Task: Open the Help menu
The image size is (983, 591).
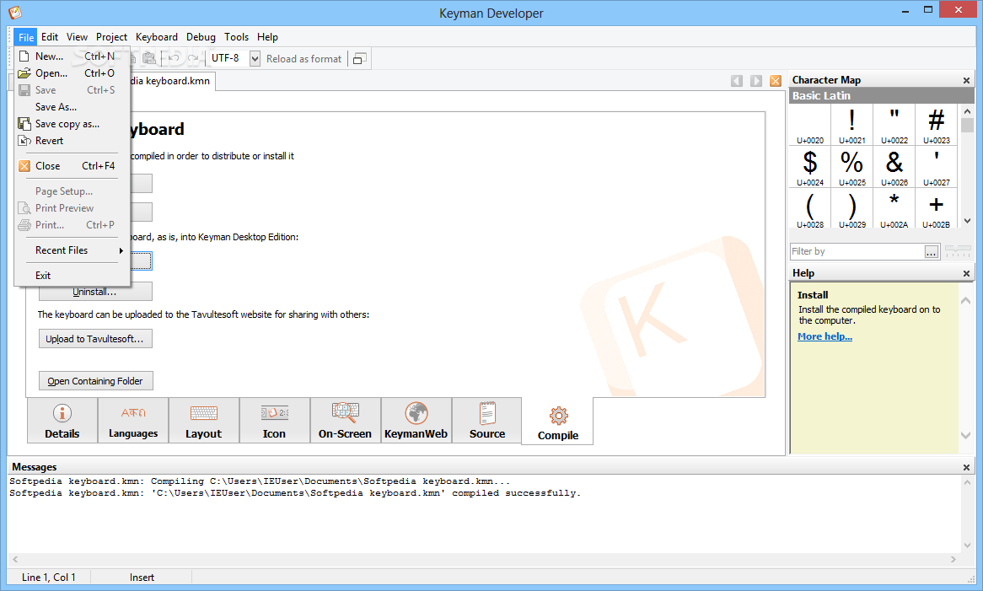Action: (267, 37)
